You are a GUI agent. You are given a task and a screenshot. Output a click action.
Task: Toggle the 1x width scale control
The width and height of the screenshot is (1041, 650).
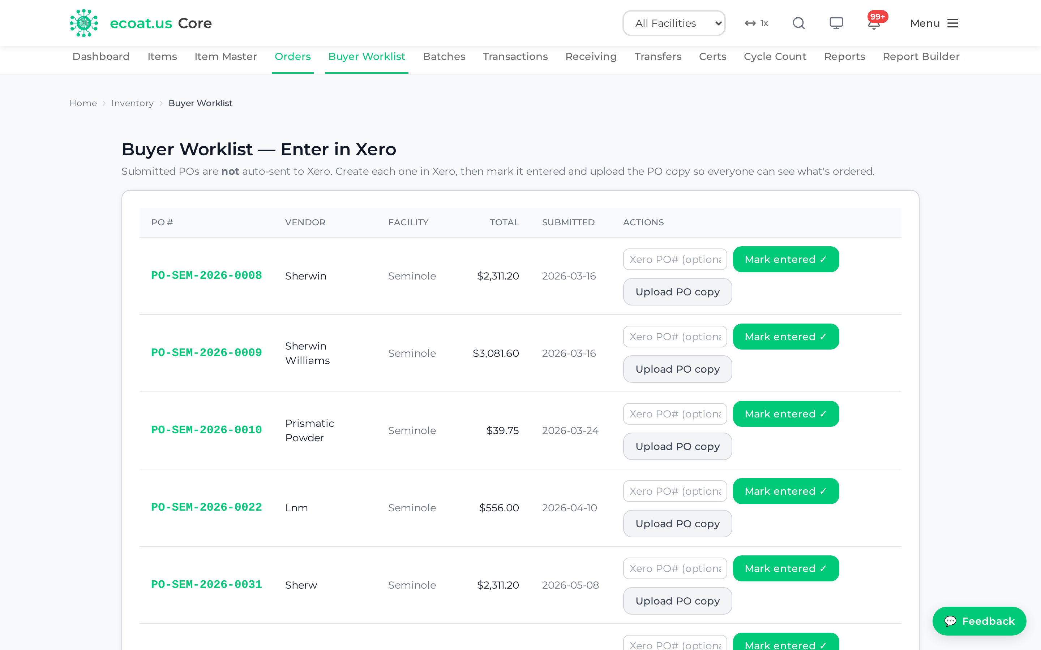pyautogui.click(x=756, y=23)
